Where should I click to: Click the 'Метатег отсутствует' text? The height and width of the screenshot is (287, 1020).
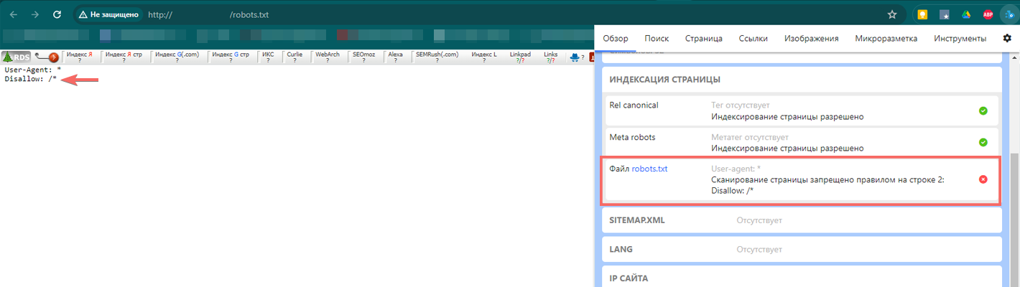pos(750,136)
